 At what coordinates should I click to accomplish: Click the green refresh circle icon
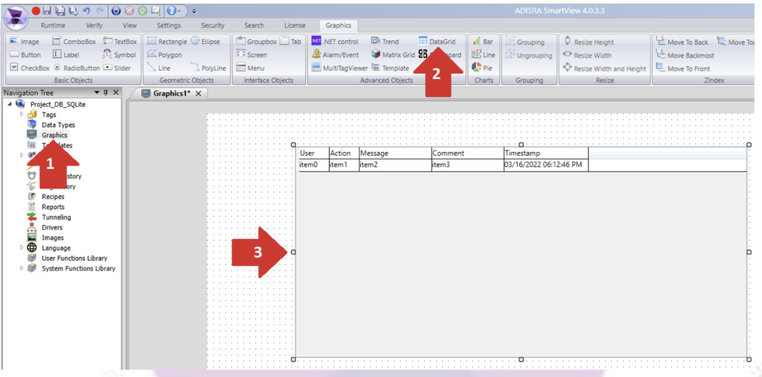pos(142,10)
